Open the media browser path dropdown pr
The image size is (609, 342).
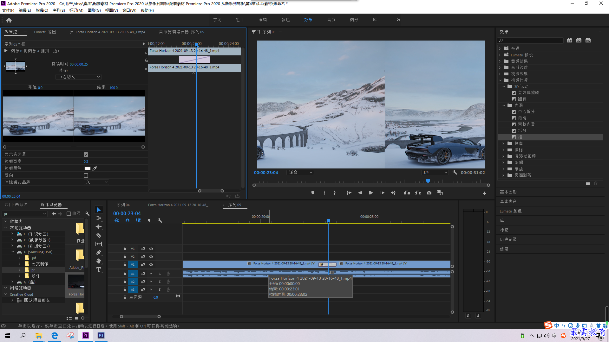pyautogui.click(x=25, y=214)
